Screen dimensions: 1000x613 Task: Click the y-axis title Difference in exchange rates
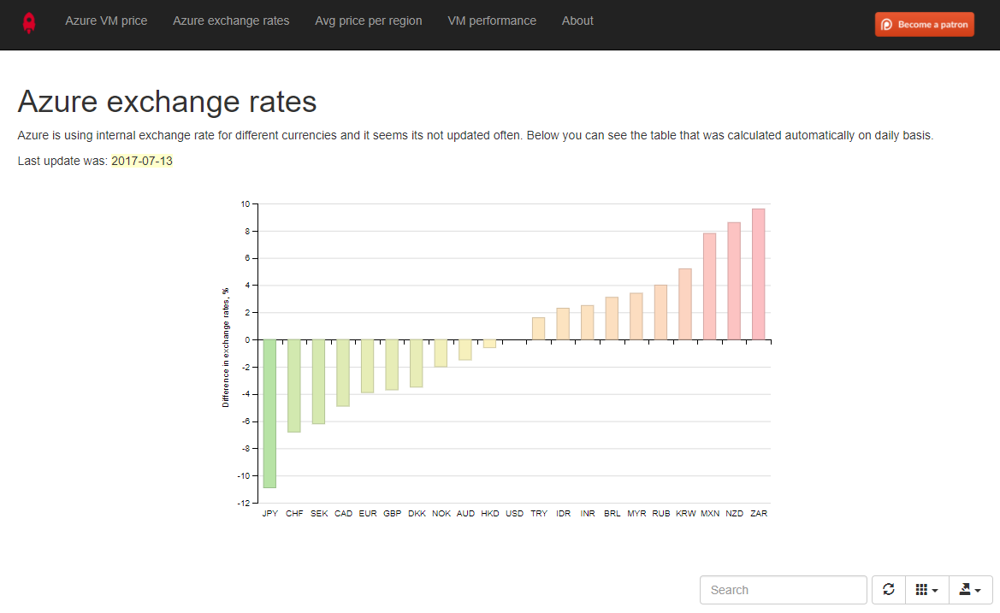(225, 347)
